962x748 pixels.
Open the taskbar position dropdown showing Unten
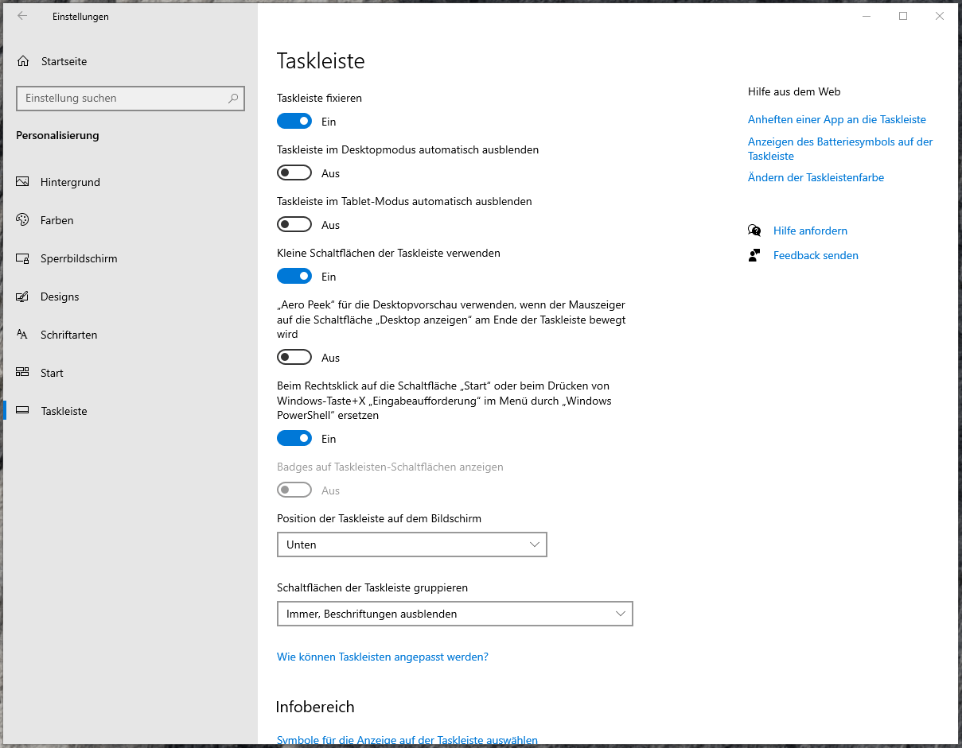tap(411, 545)
